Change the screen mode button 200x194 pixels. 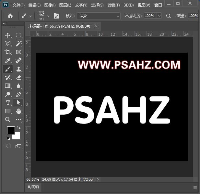(18, 146)
